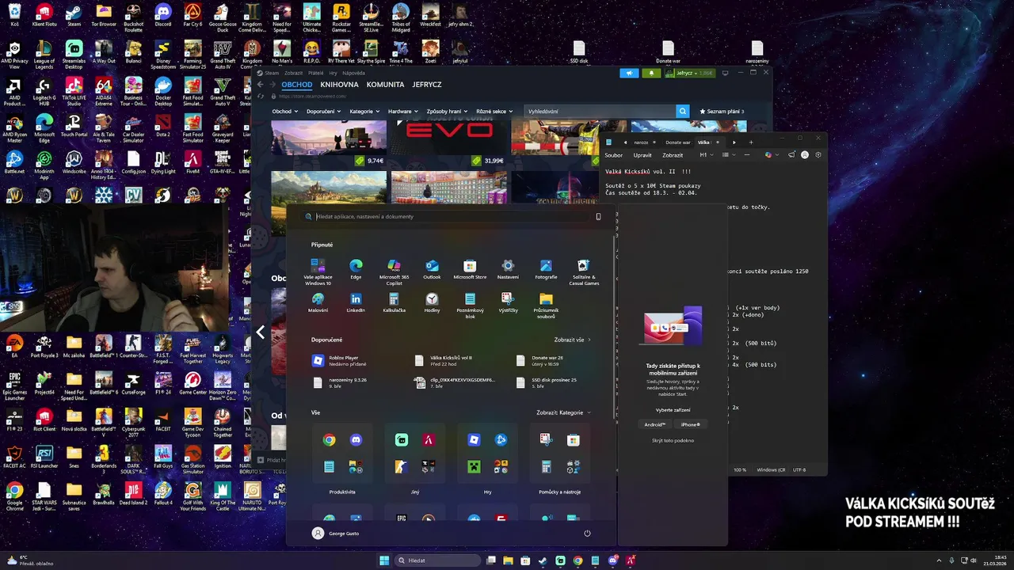
Task: Launch Kalkulačka calculator app
Action: point(394,302)
